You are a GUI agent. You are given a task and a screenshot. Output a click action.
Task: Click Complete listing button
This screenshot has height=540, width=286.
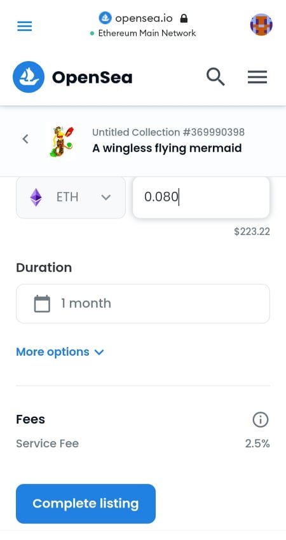point(86,504)
